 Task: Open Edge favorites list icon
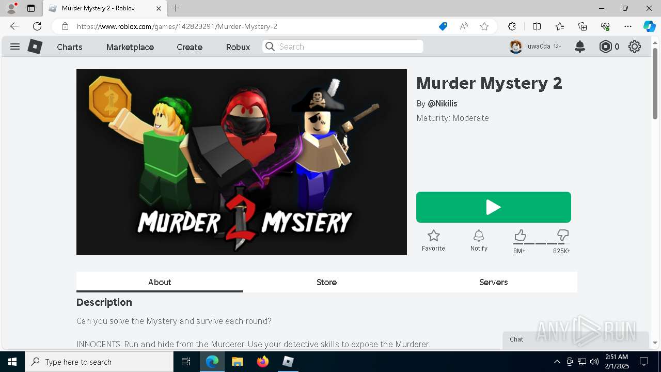pyautogui.click(x=560, y=26)
